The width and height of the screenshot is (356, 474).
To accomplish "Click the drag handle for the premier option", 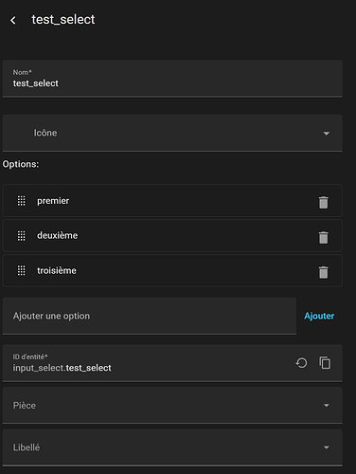I will (21, 201).
